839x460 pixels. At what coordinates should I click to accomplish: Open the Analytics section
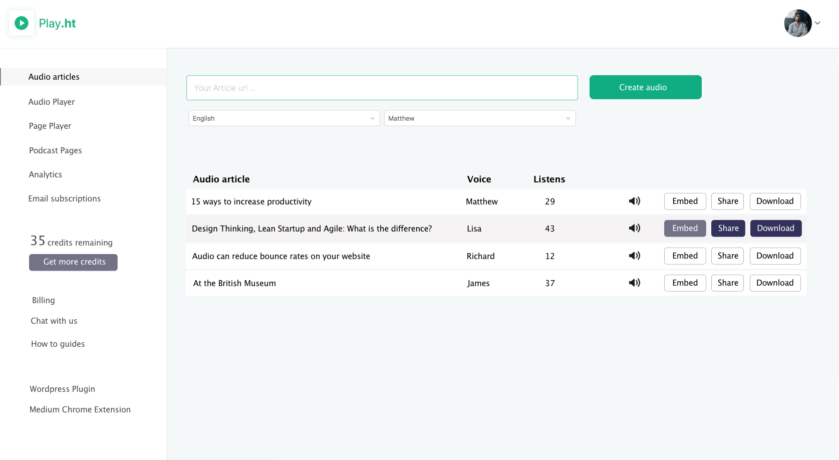(x=45, y=174)
